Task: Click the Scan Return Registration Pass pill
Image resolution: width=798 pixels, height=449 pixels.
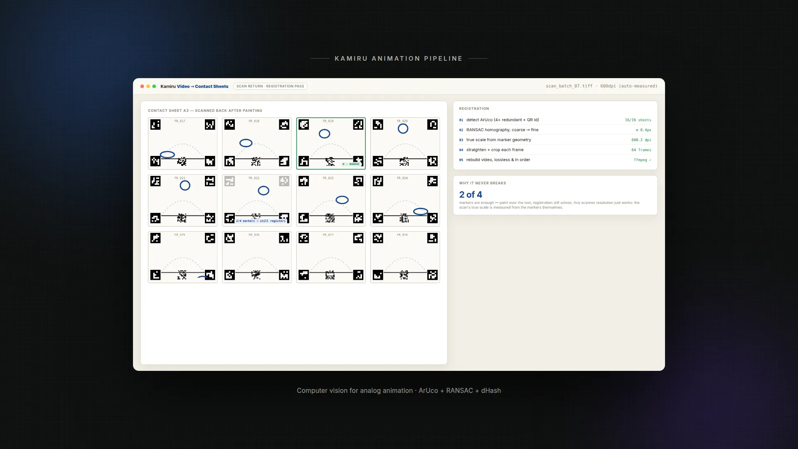Action: tap(270, 86)
